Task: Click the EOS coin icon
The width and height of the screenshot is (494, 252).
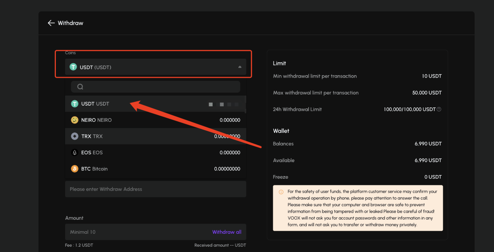Action: [74, 152]
